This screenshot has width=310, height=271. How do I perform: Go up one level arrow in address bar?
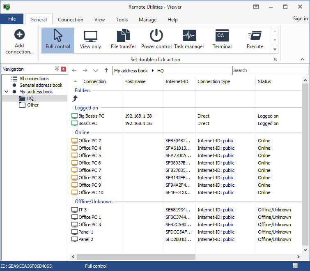106,70
